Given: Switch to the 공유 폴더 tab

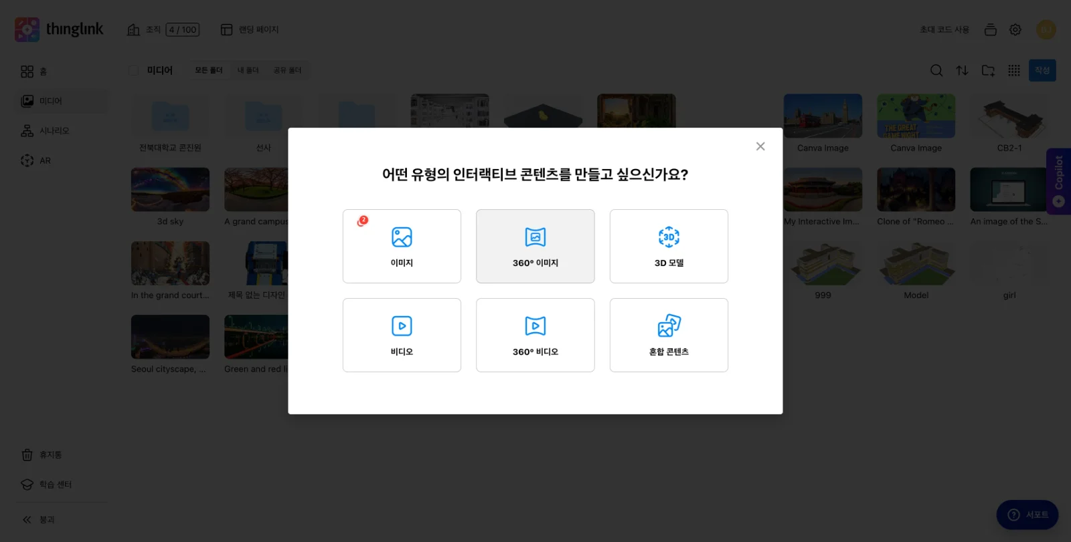Looking at the screenshot, I should (x=287, y=70).
